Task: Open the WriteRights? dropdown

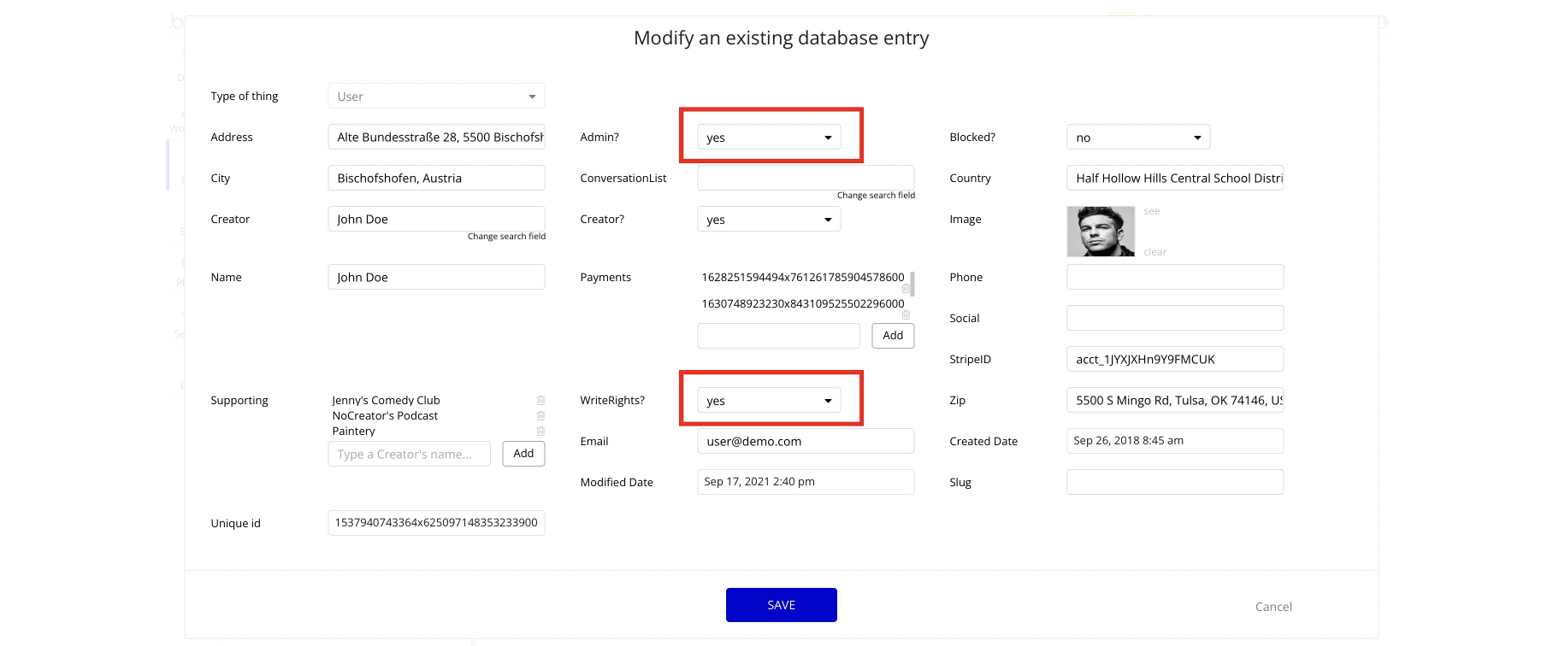Action: coord(768,401)
